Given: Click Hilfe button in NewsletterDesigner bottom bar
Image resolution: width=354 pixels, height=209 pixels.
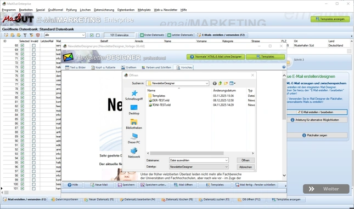Looking at the screenshot, I should [72, 185].
